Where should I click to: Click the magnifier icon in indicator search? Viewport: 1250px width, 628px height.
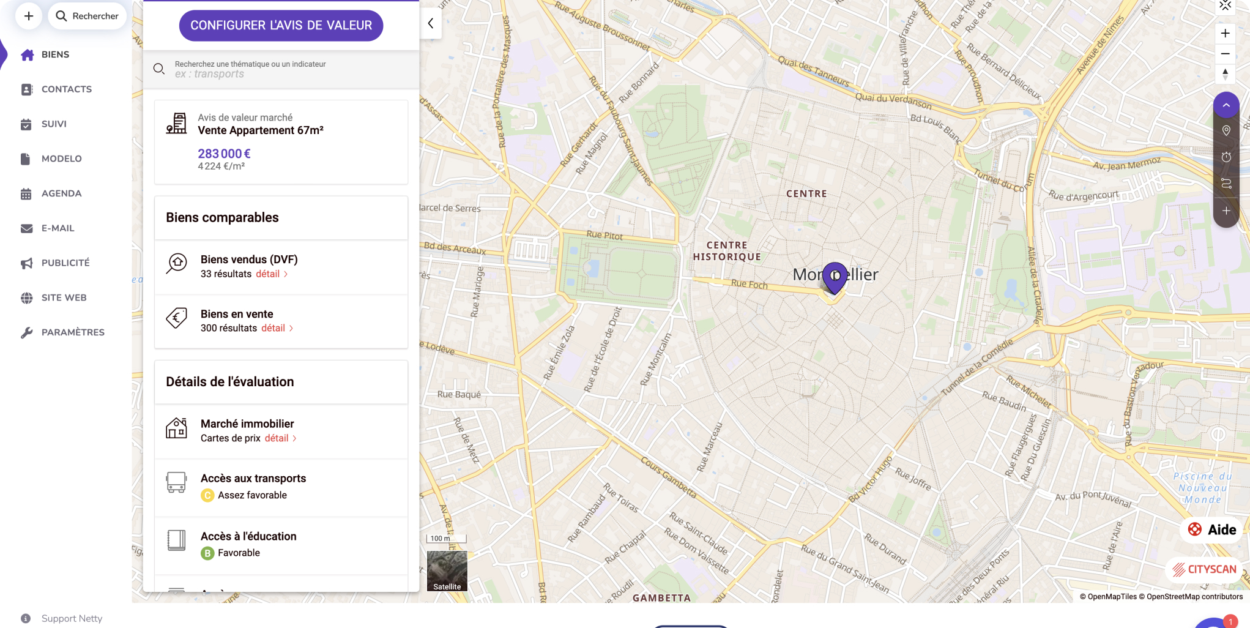click(x=159, y=69)
